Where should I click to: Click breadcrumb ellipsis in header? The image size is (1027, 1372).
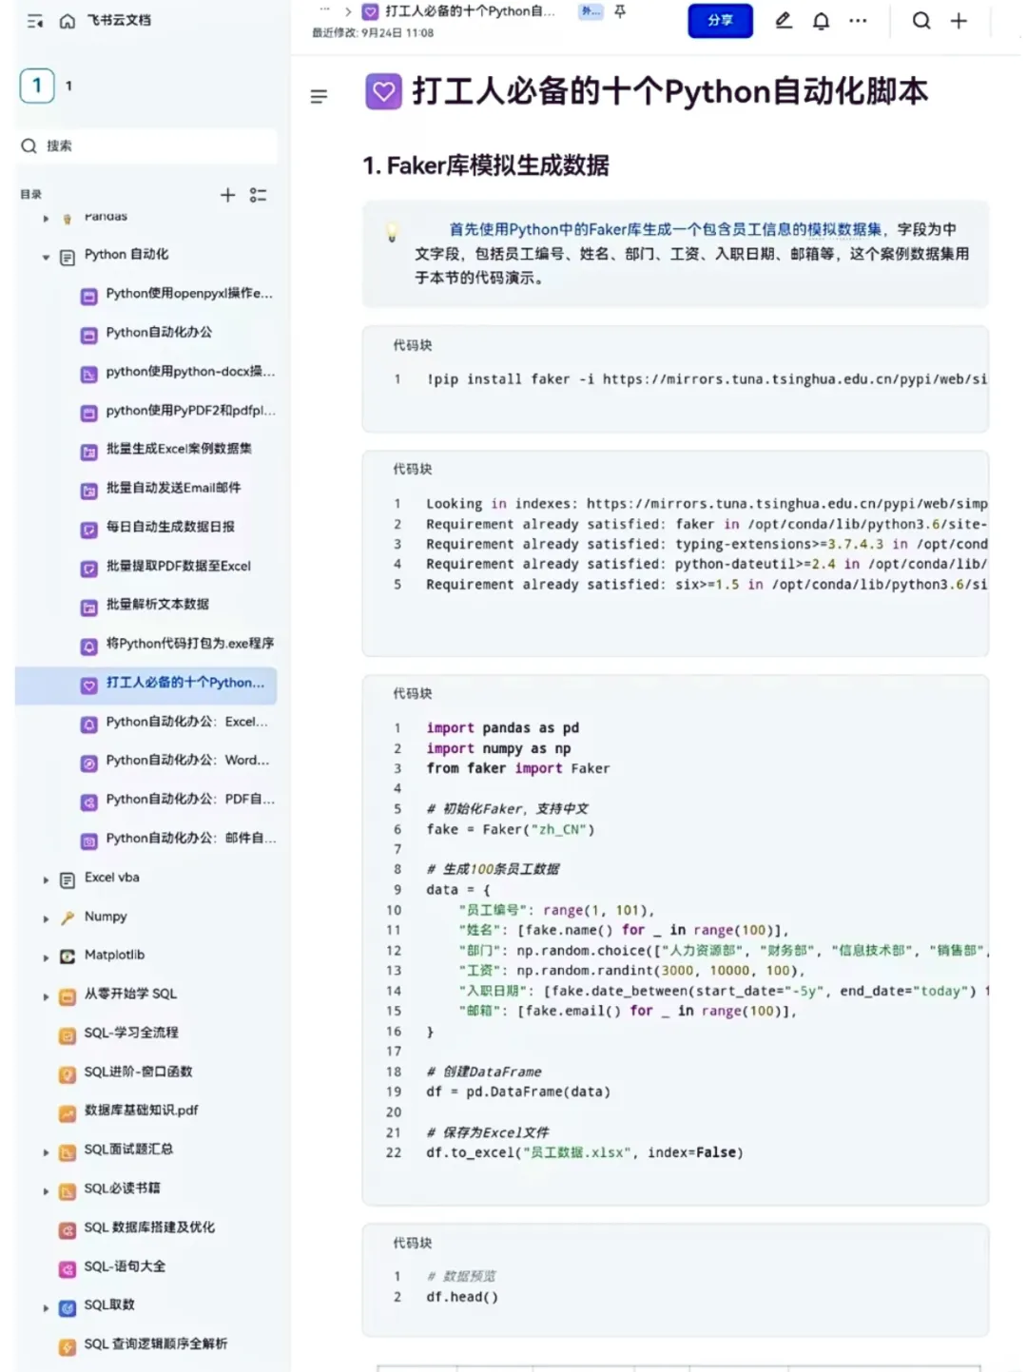[x=324, y=10]
